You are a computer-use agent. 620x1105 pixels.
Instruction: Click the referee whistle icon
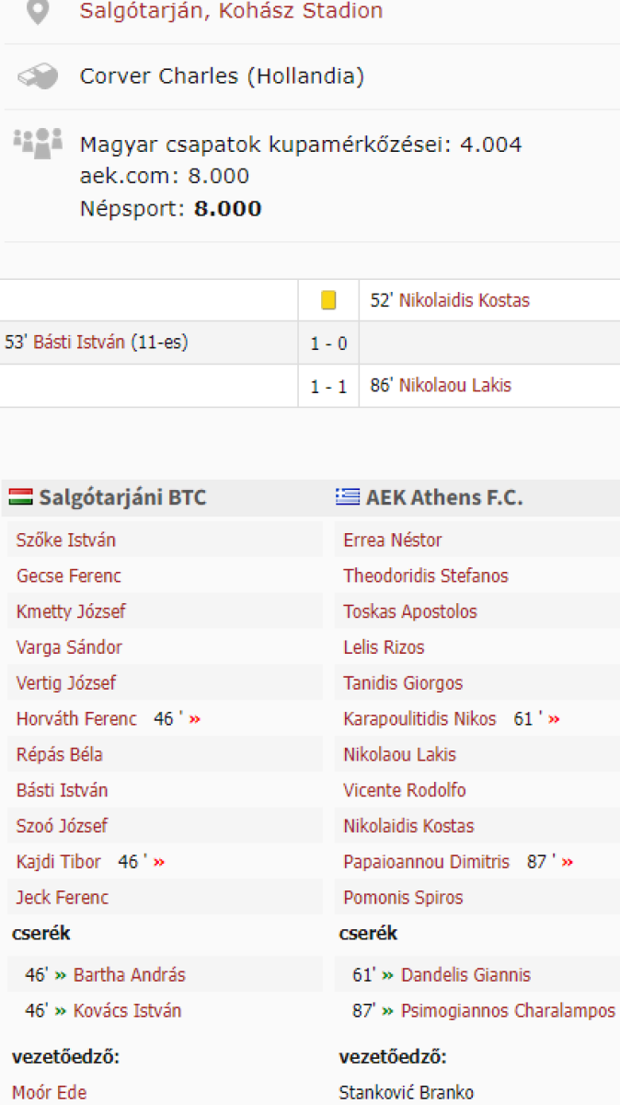37,76
